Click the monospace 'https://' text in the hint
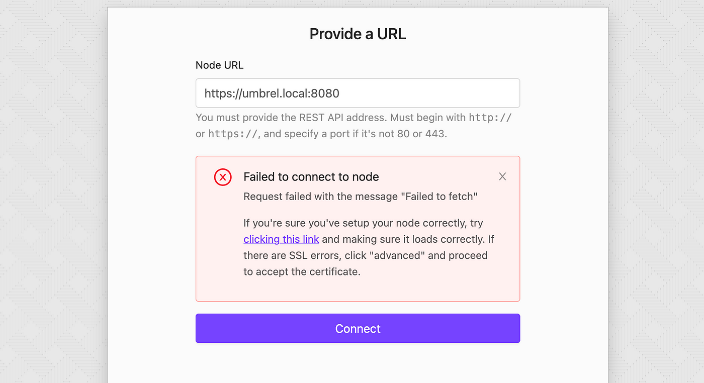Screen dimensions: 704x383 pyautogui.click(x=233, y=134)
